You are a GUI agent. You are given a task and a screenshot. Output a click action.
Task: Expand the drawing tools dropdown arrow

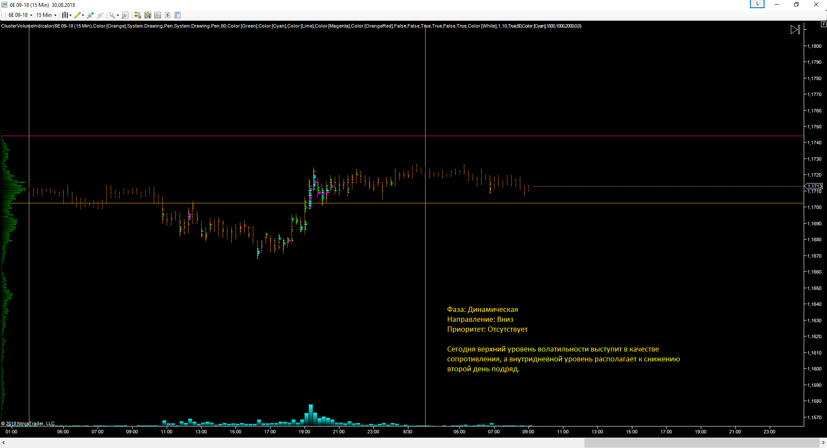coord(83,15)
